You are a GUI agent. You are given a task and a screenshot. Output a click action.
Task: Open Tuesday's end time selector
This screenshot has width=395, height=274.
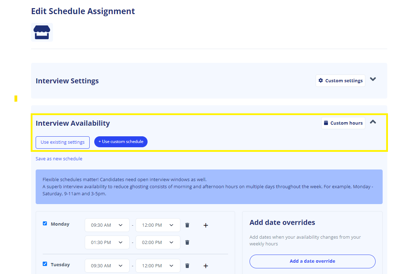point(158,266)
